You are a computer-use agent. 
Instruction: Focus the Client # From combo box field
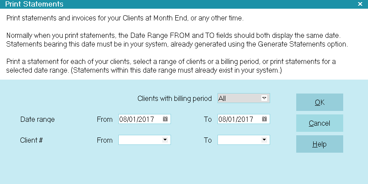coord(144,140)
